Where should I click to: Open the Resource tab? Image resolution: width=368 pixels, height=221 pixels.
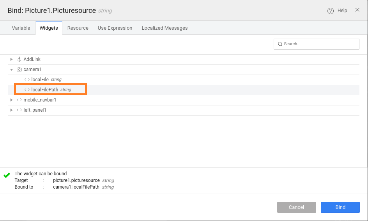click(78, 28)
